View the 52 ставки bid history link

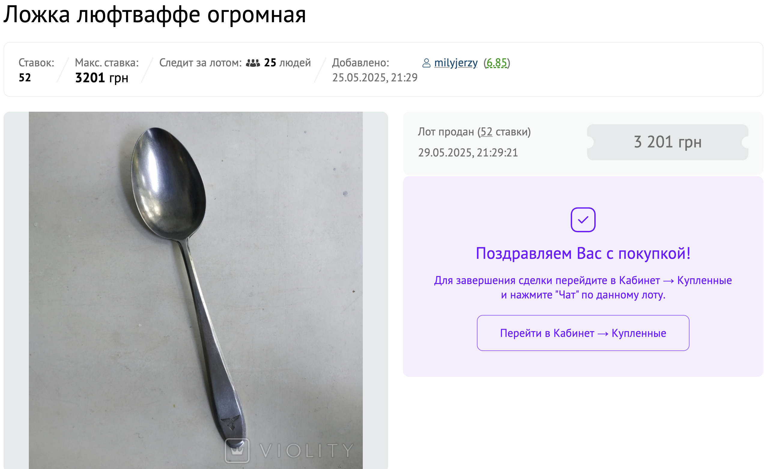pos(486,132)
